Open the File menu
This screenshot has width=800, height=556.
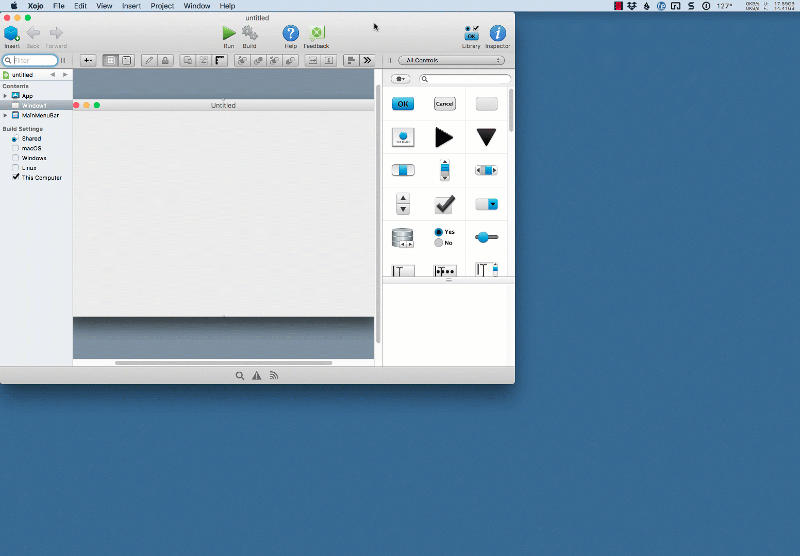coord(59,6)
